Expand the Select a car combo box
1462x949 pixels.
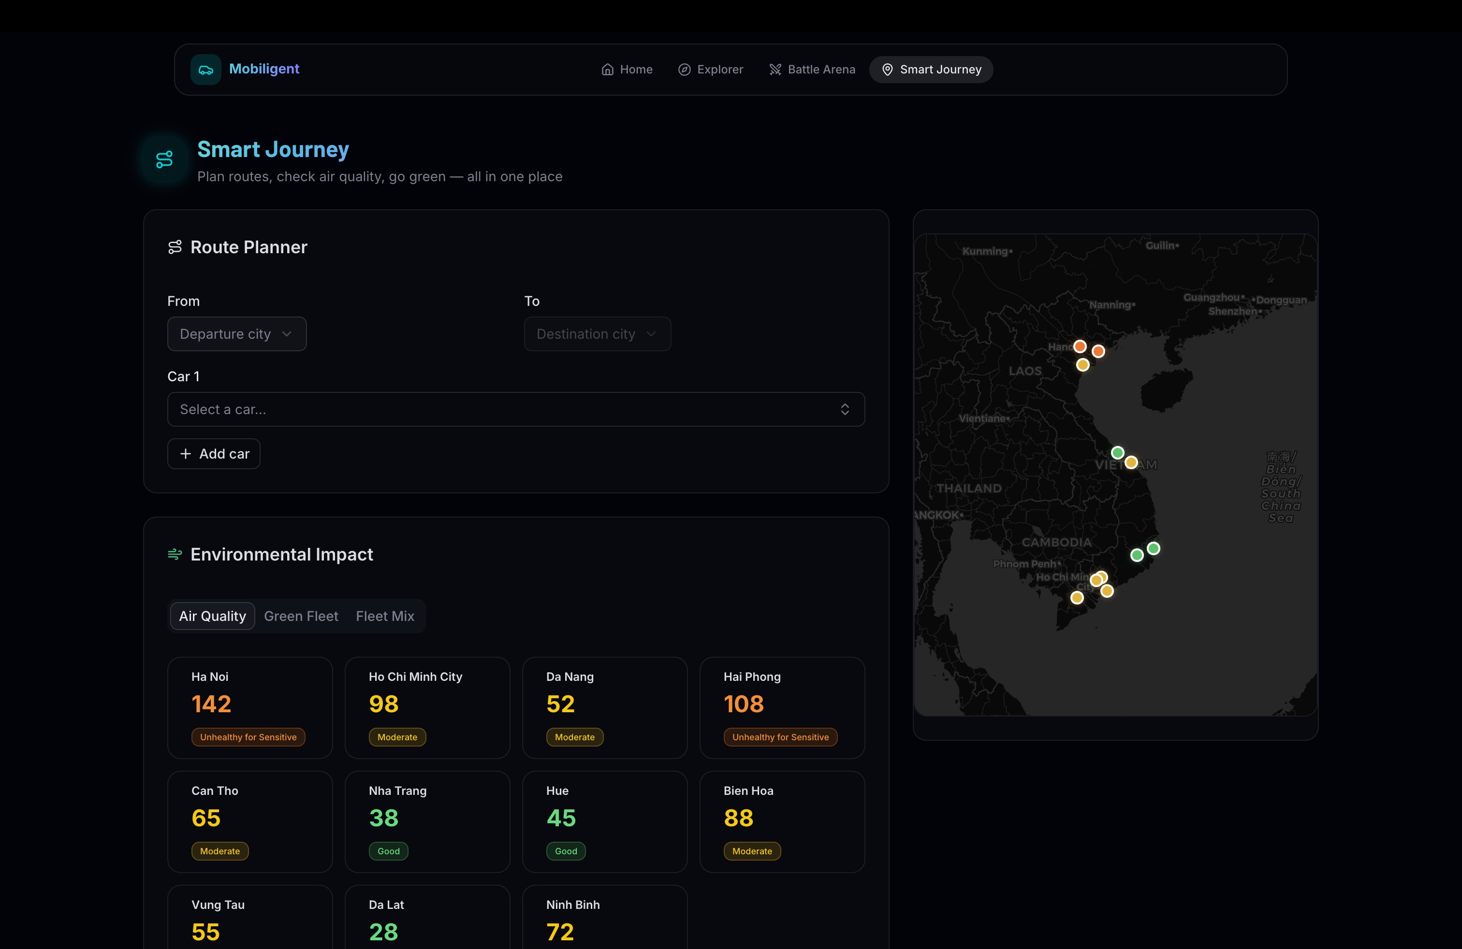(x=515, y=409)
